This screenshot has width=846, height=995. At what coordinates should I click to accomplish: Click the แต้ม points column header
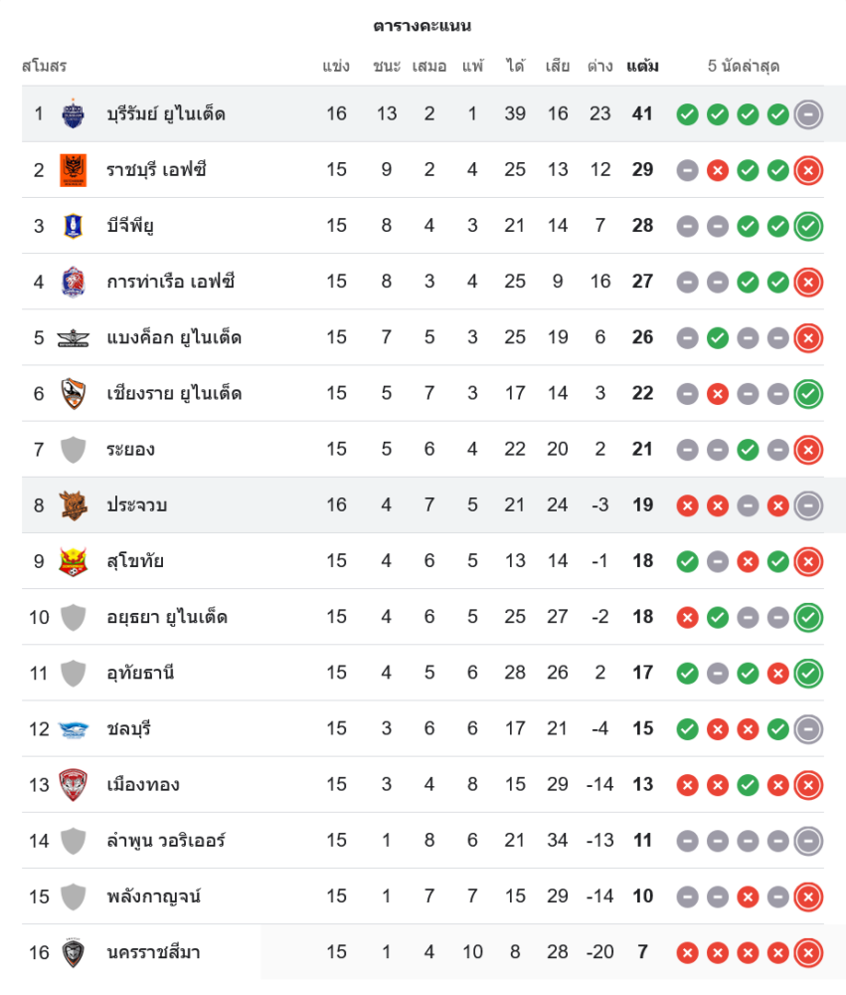pos(642,67)
